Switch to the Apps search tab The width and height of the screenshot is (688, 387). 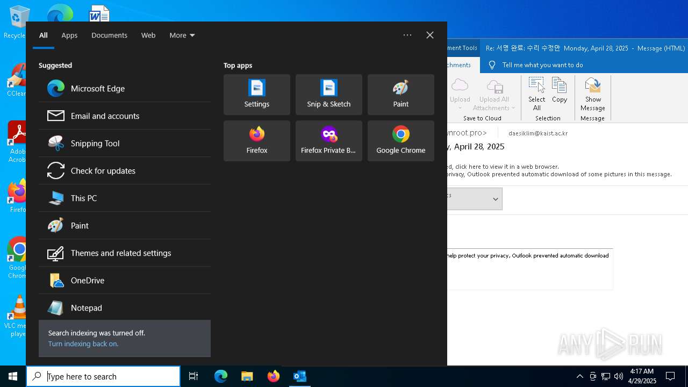click(x=69, y=35)
